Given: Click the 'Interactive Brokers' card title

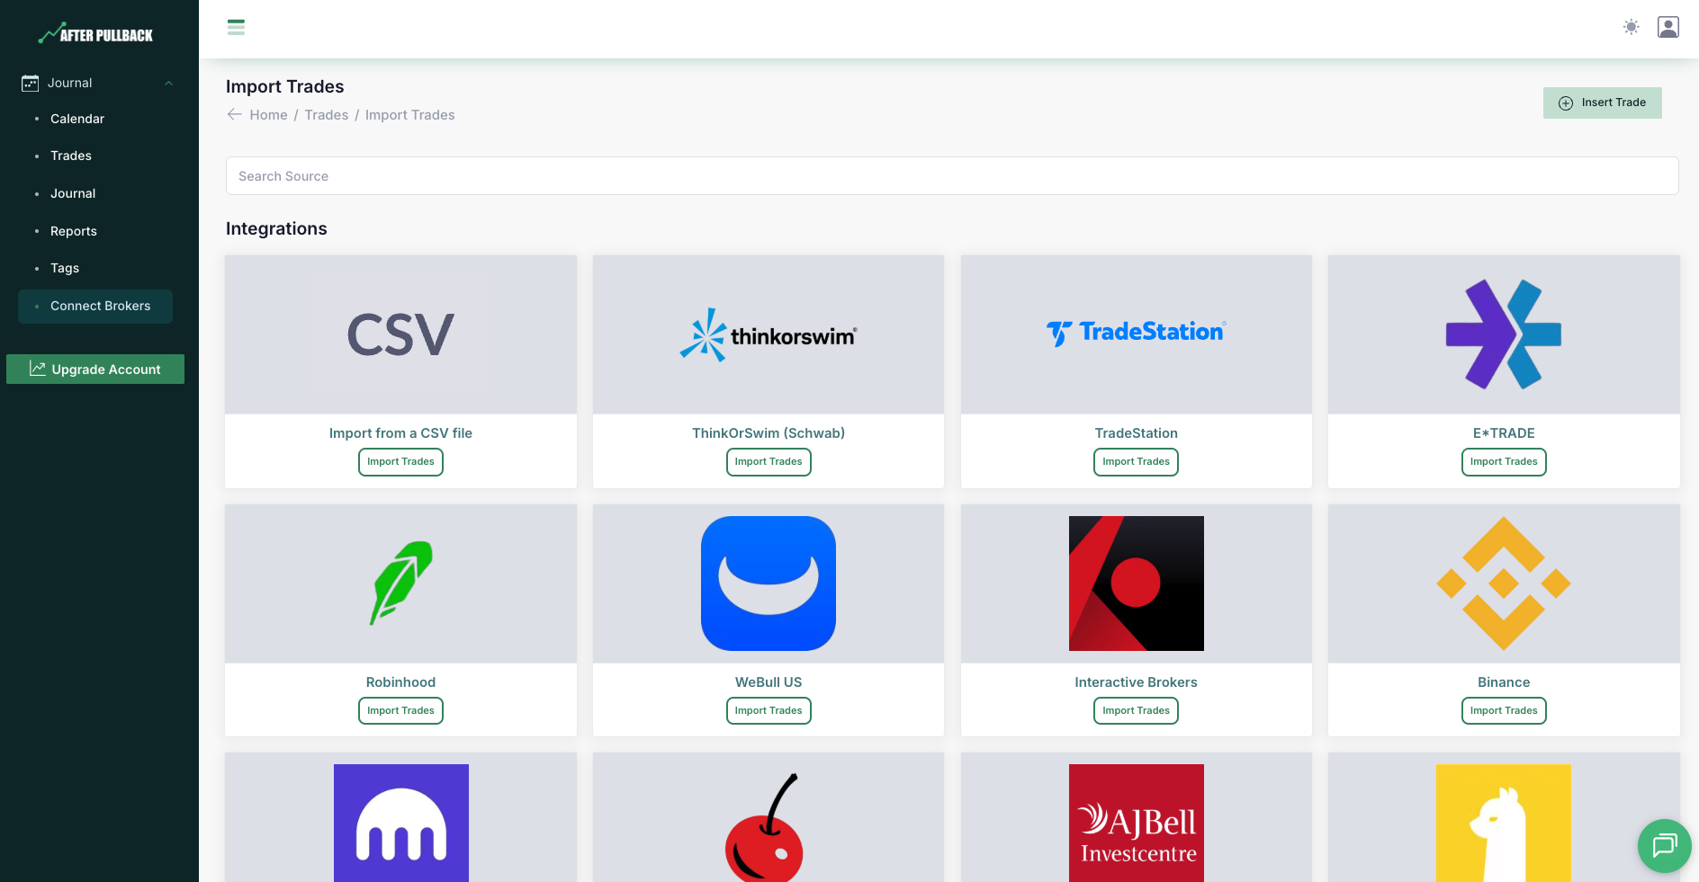Looking at the screenshot, I should (1137, 682).
